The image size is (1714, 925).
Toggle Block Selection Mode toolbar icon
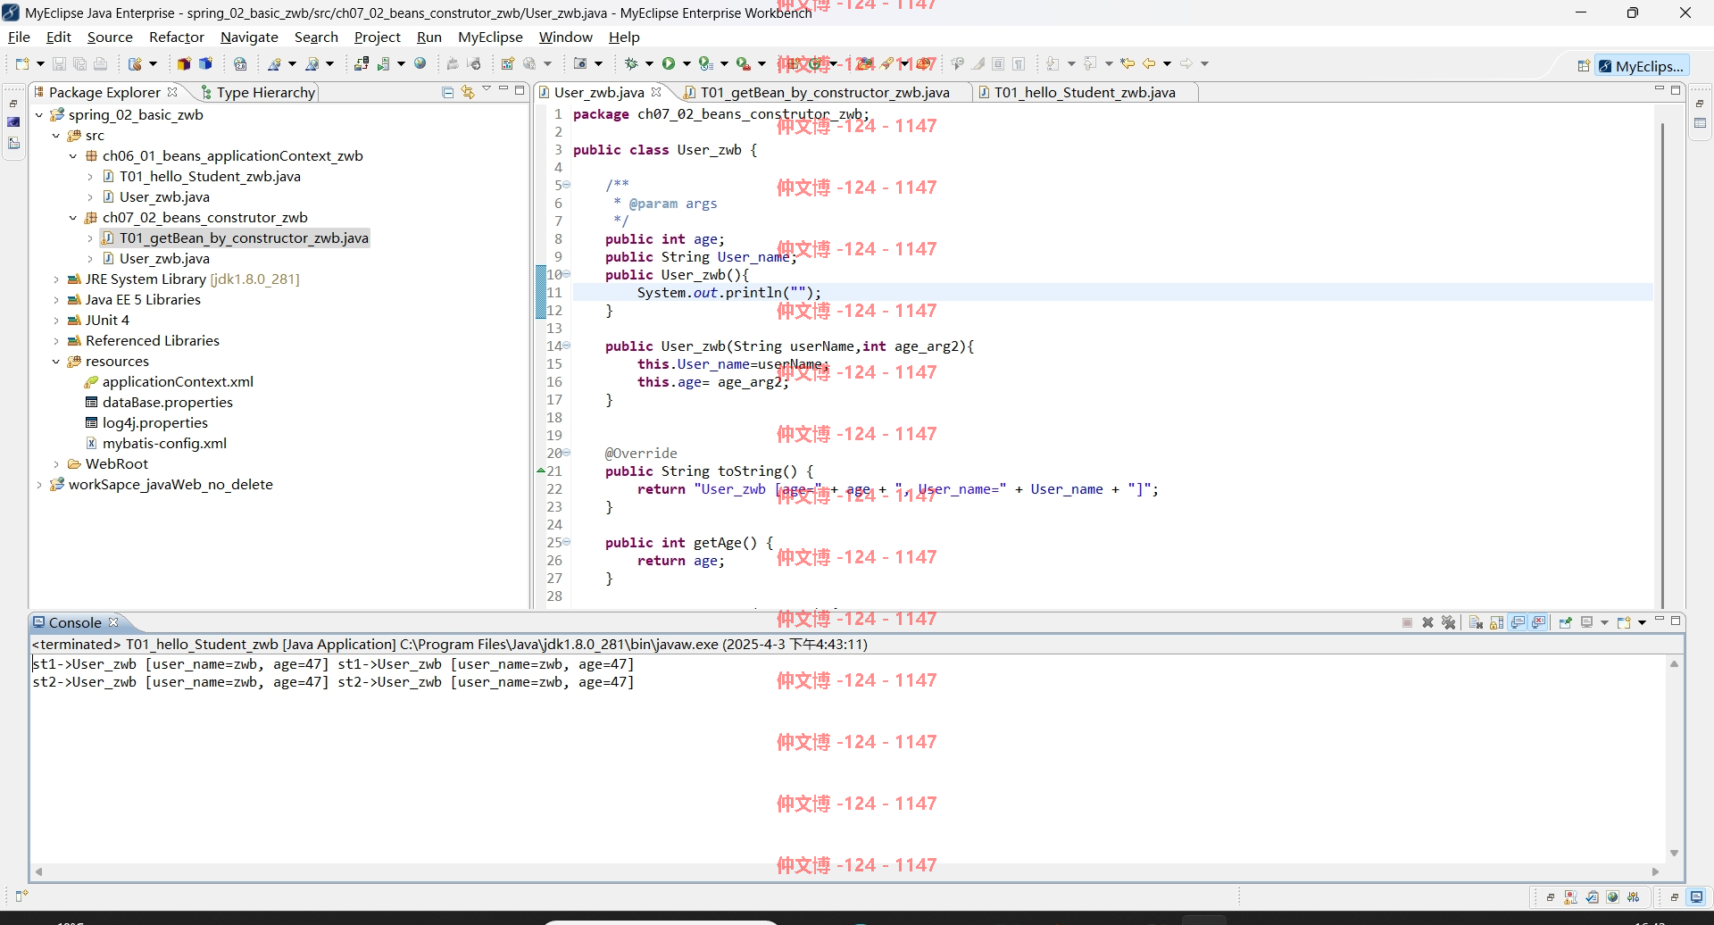(999, 63)
